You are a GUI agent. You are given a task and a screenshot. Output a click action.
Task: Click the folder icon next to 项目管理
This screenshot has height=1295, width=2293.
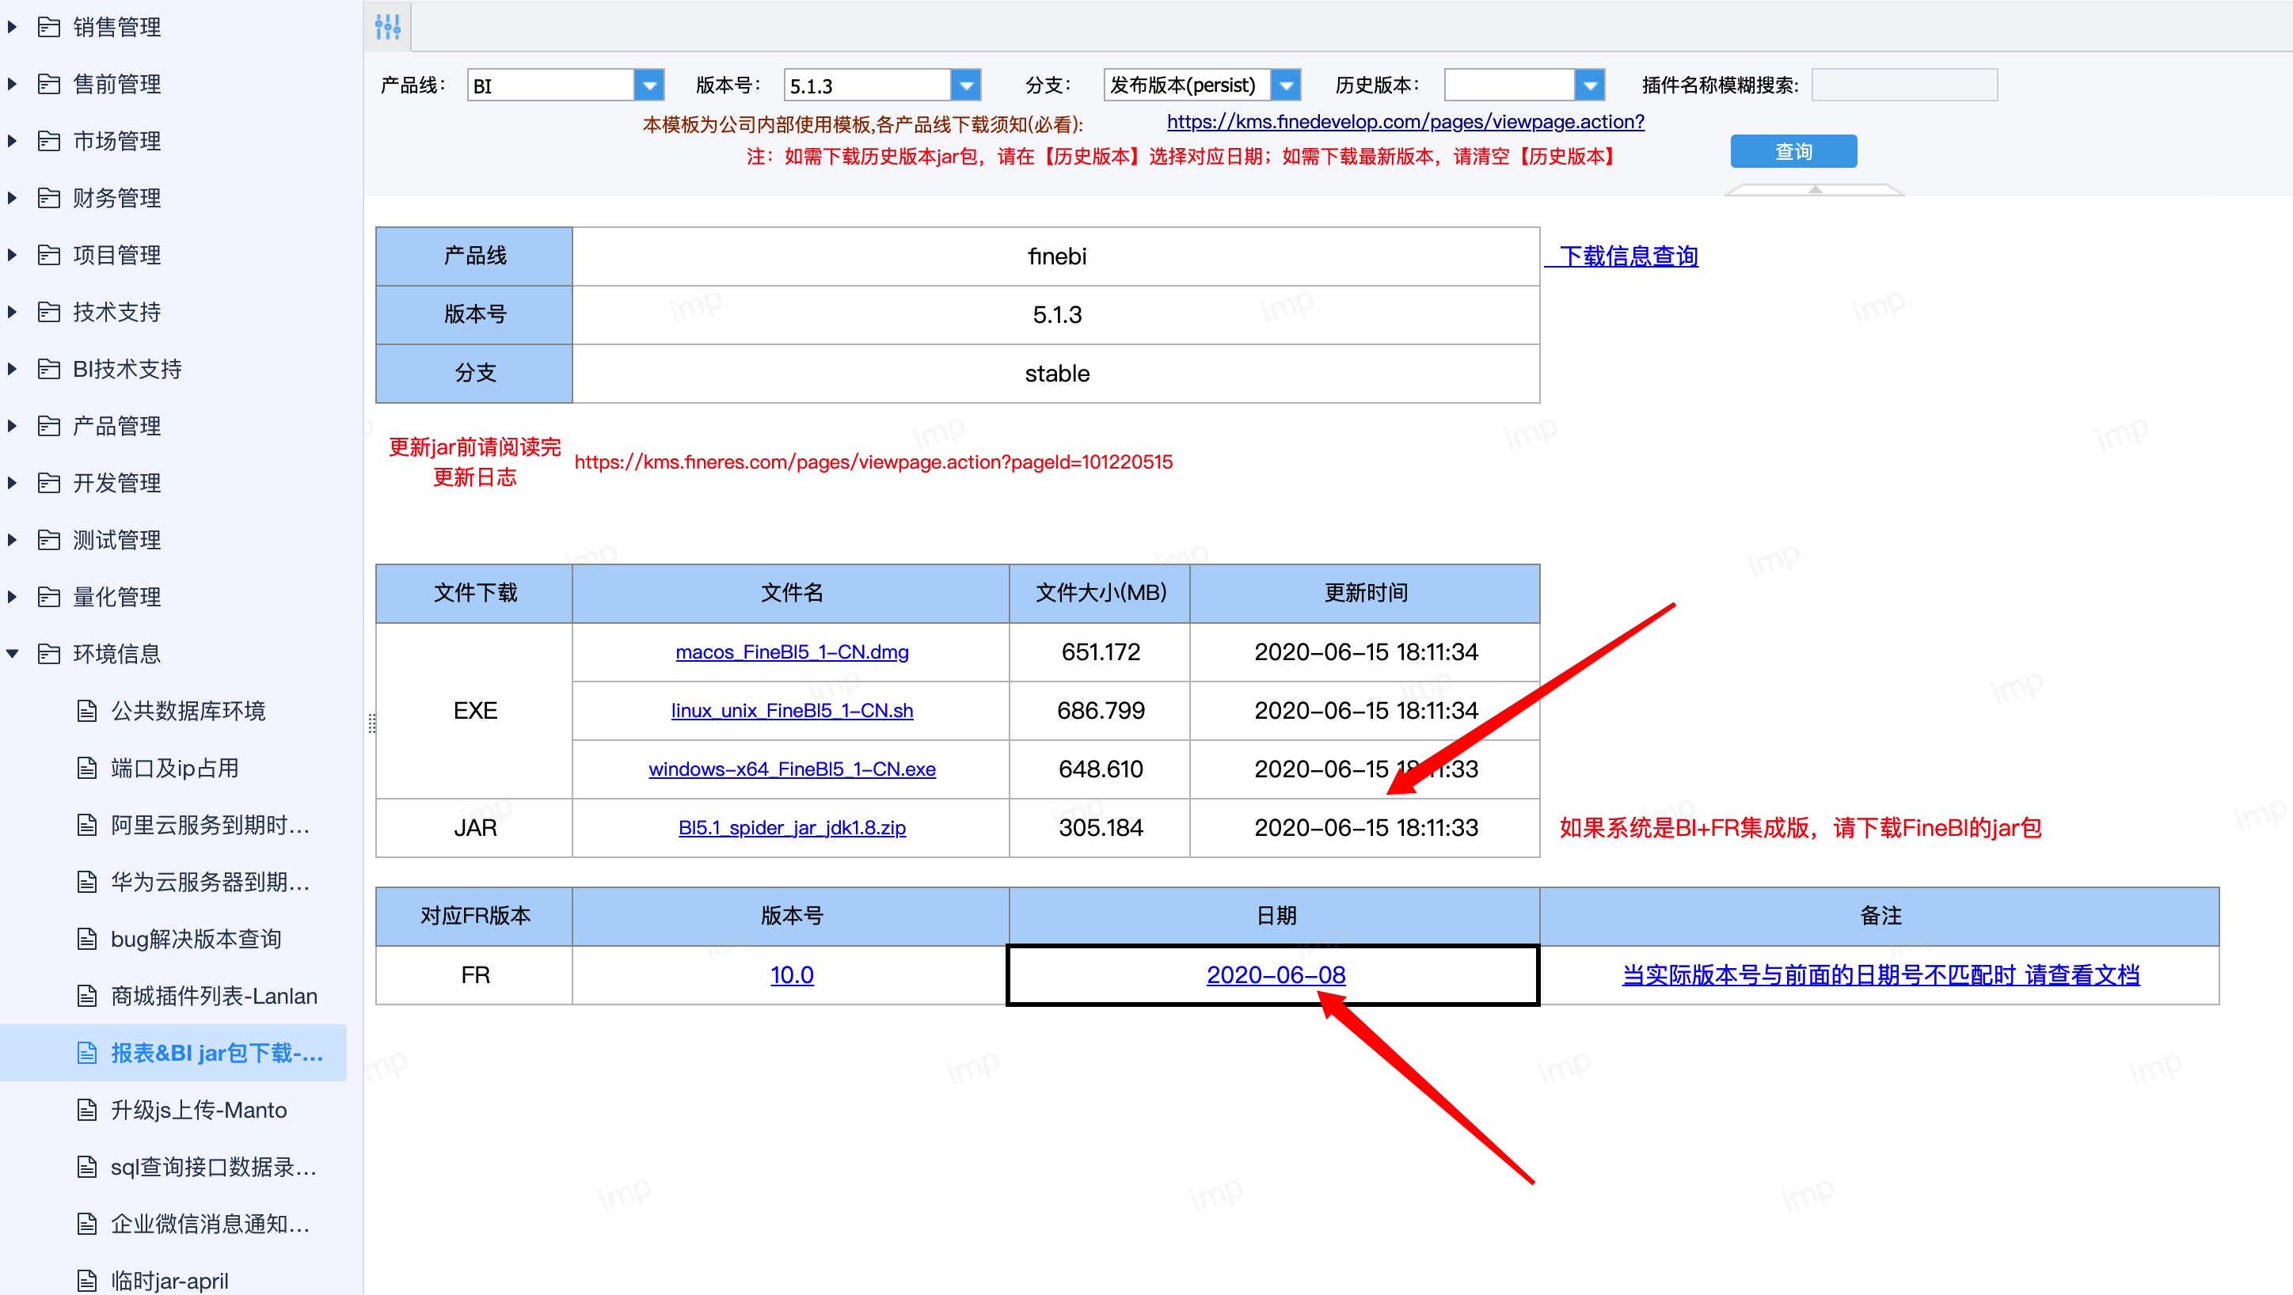[49, 255]
